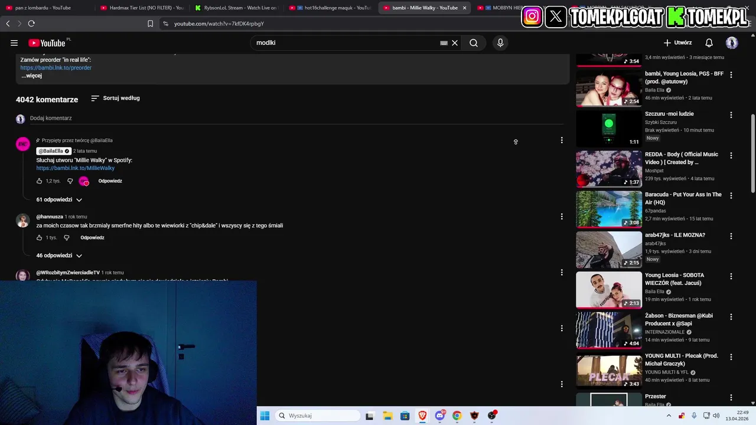756x425 pixels.
Task: Open the on-screen keyboard icon in search
Action: pos(444,42)
